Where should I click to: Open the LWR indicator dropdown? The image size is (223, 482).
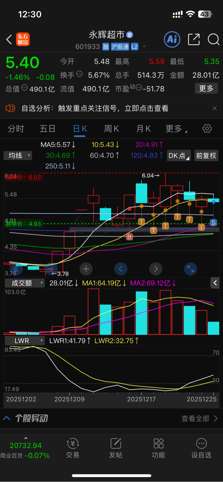click(25, 341)
